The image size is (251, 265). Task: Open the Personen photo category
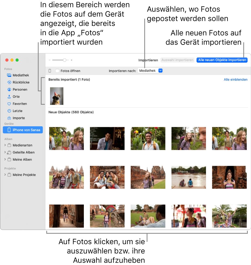(x=17, y=89)
